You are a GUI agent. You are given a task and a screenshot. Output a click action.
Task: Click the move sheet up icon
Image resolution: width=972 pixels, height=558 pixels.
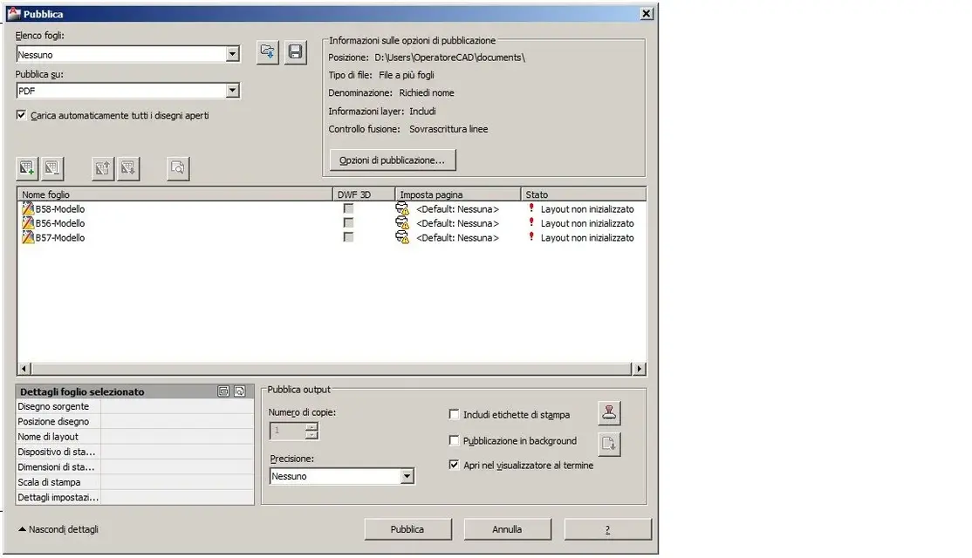point(103,168)
